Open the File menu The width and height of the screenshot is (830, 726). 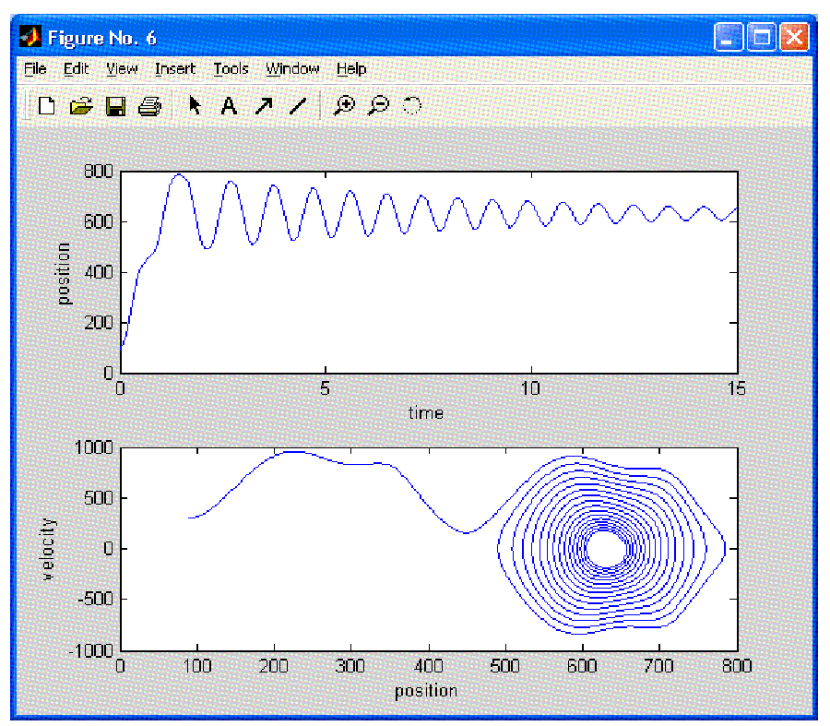35,69
